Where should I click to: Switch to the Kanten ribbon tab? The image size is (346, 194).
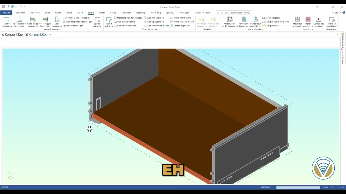[102, 13]
